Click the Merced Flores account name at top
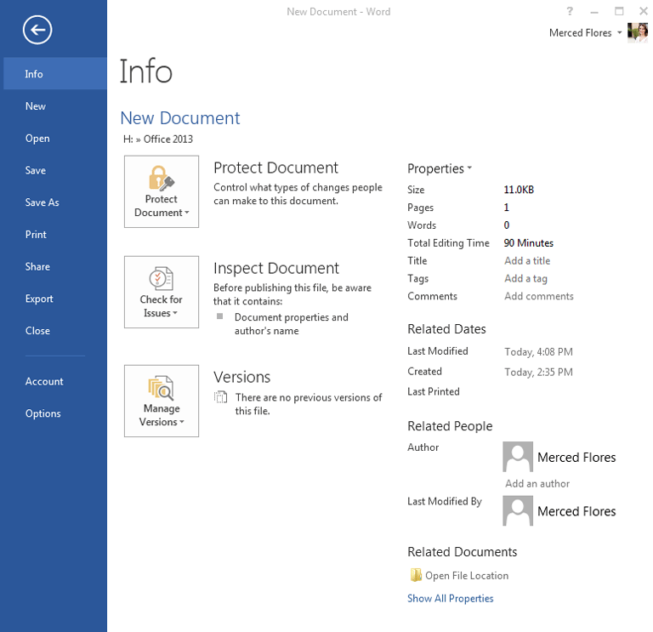Image resolution: width=653 pixels, height=632 pixels. tap(580, 33)
